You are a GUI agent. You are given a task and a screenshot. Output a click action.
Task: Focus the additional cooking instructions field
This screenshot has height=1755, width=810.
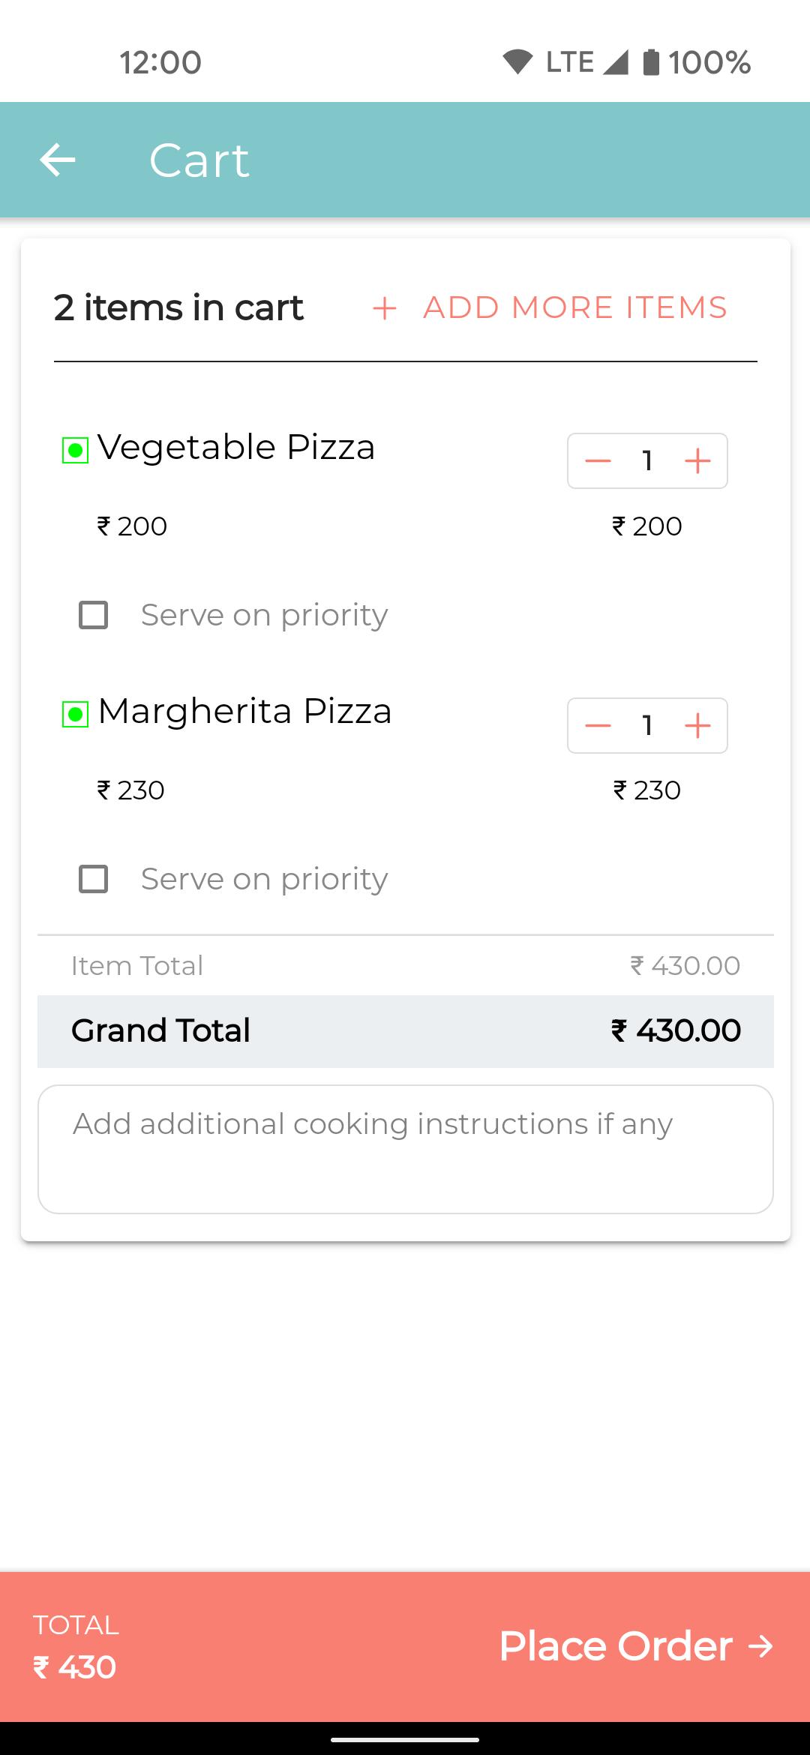click(406, 1149)
